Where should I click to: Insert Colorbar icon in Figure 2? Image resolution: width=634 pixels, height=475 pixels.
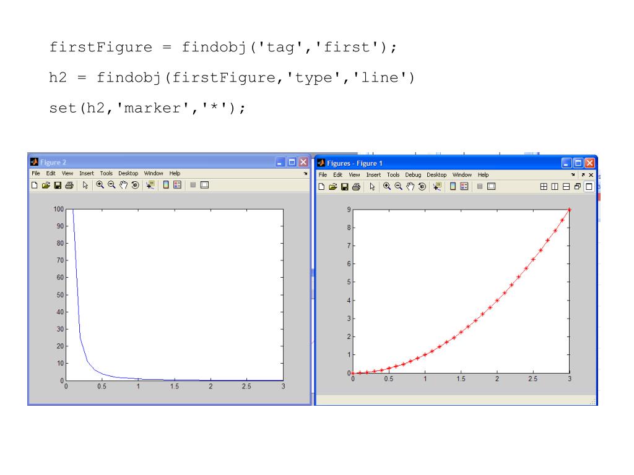166,185
